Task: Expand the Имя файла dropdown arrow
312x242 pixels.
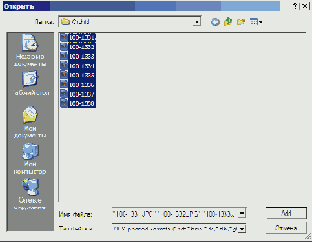Action: 242,214
